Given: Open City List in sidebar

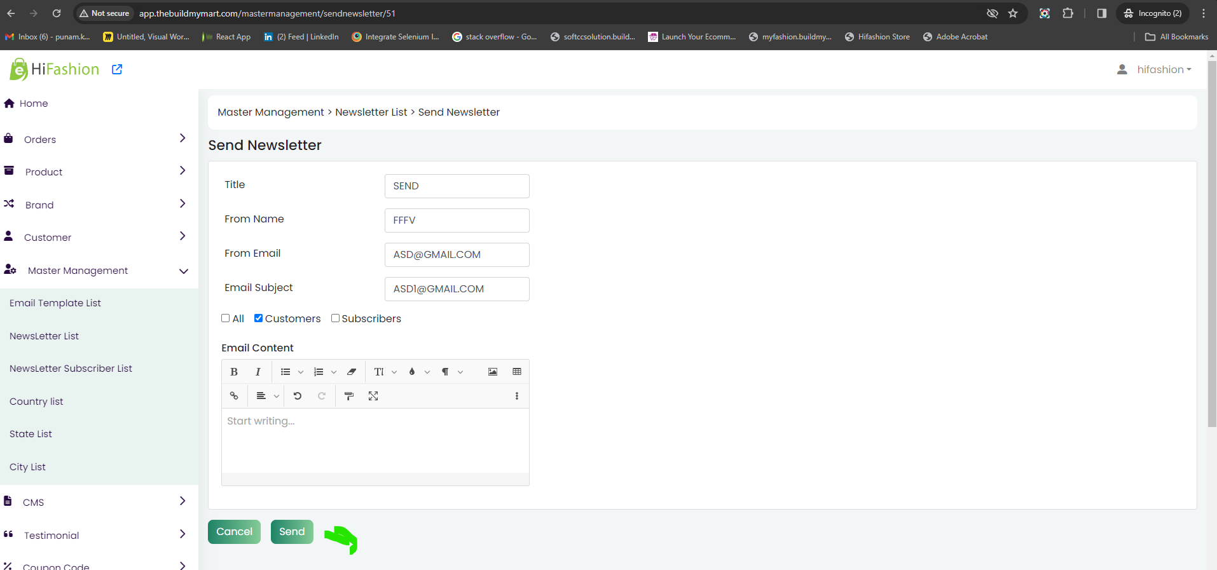Looking at the screenshot, I should coord(27,467).
